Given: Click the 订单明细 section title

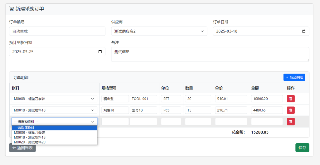Looking at the screenshot, I should [21, 77].
